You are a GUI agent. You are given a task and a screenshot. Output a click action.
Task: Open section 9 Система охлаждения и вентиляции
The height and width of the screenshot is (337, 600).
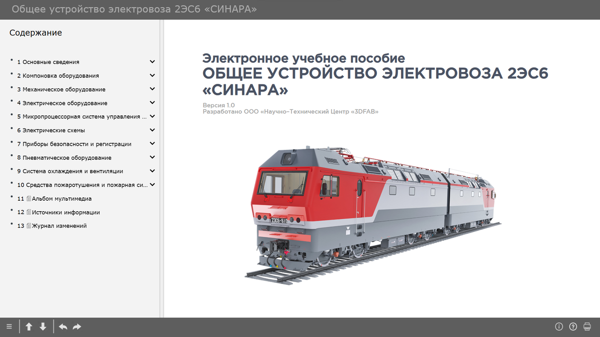(70, 171)
